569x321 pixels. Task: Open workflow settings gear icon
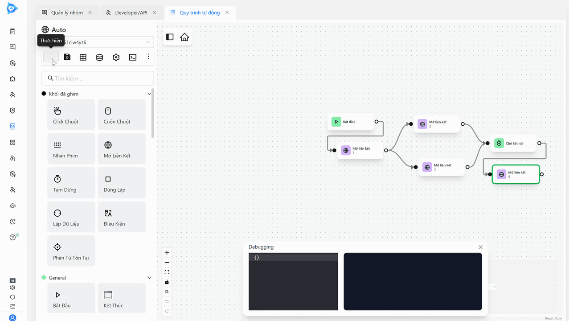point(116,57)
